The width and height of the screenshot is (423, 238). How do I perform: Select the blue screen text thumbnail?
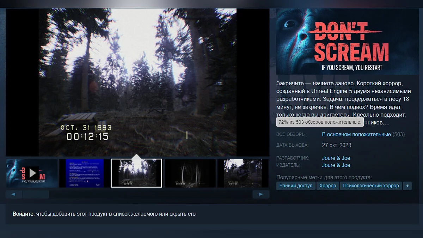85,173
